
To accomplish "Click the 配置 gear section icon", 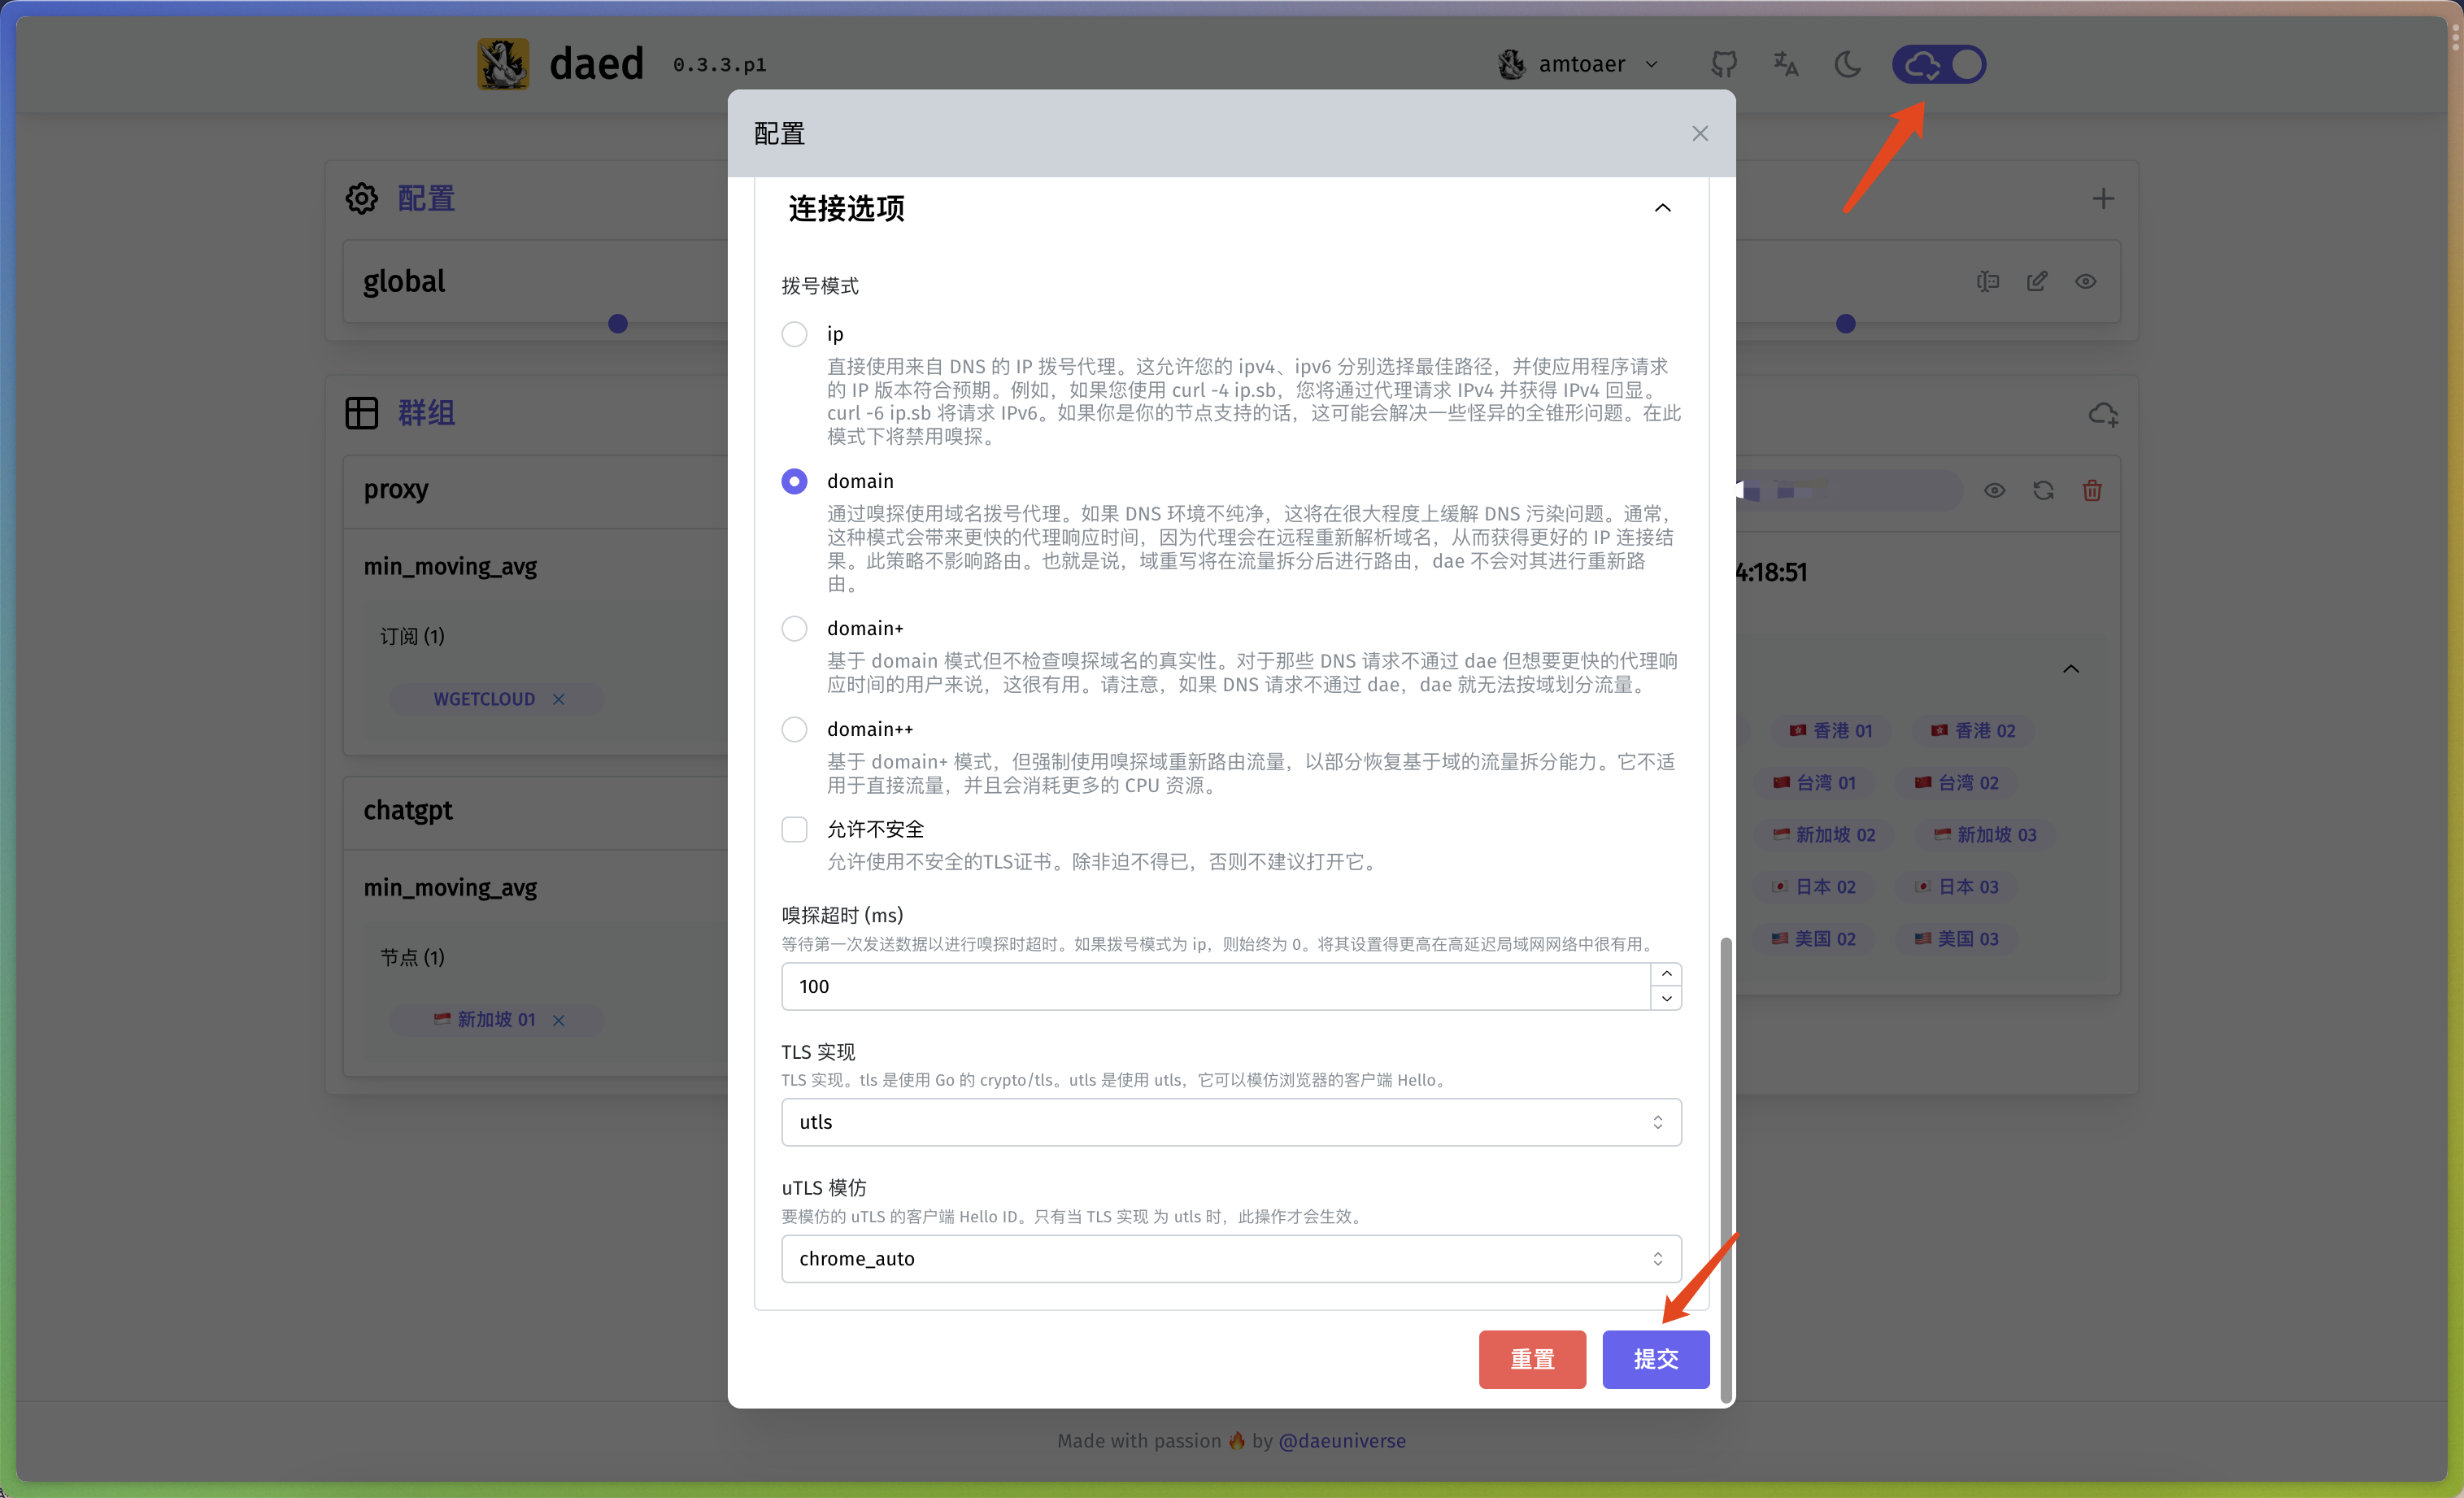I will [x=362, y=199].
